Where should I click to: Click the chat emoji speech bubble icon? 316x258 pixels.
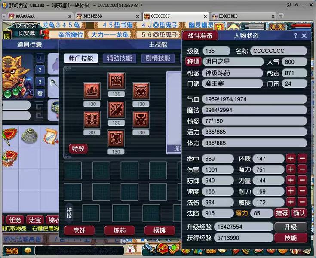click(28, 251)
